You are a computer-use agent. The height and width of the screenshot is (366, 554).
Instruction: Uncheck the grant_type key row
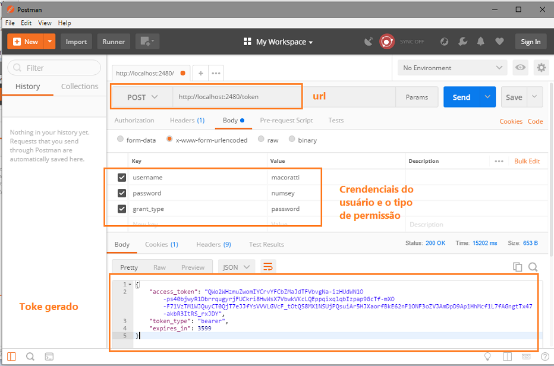(121, 209)
